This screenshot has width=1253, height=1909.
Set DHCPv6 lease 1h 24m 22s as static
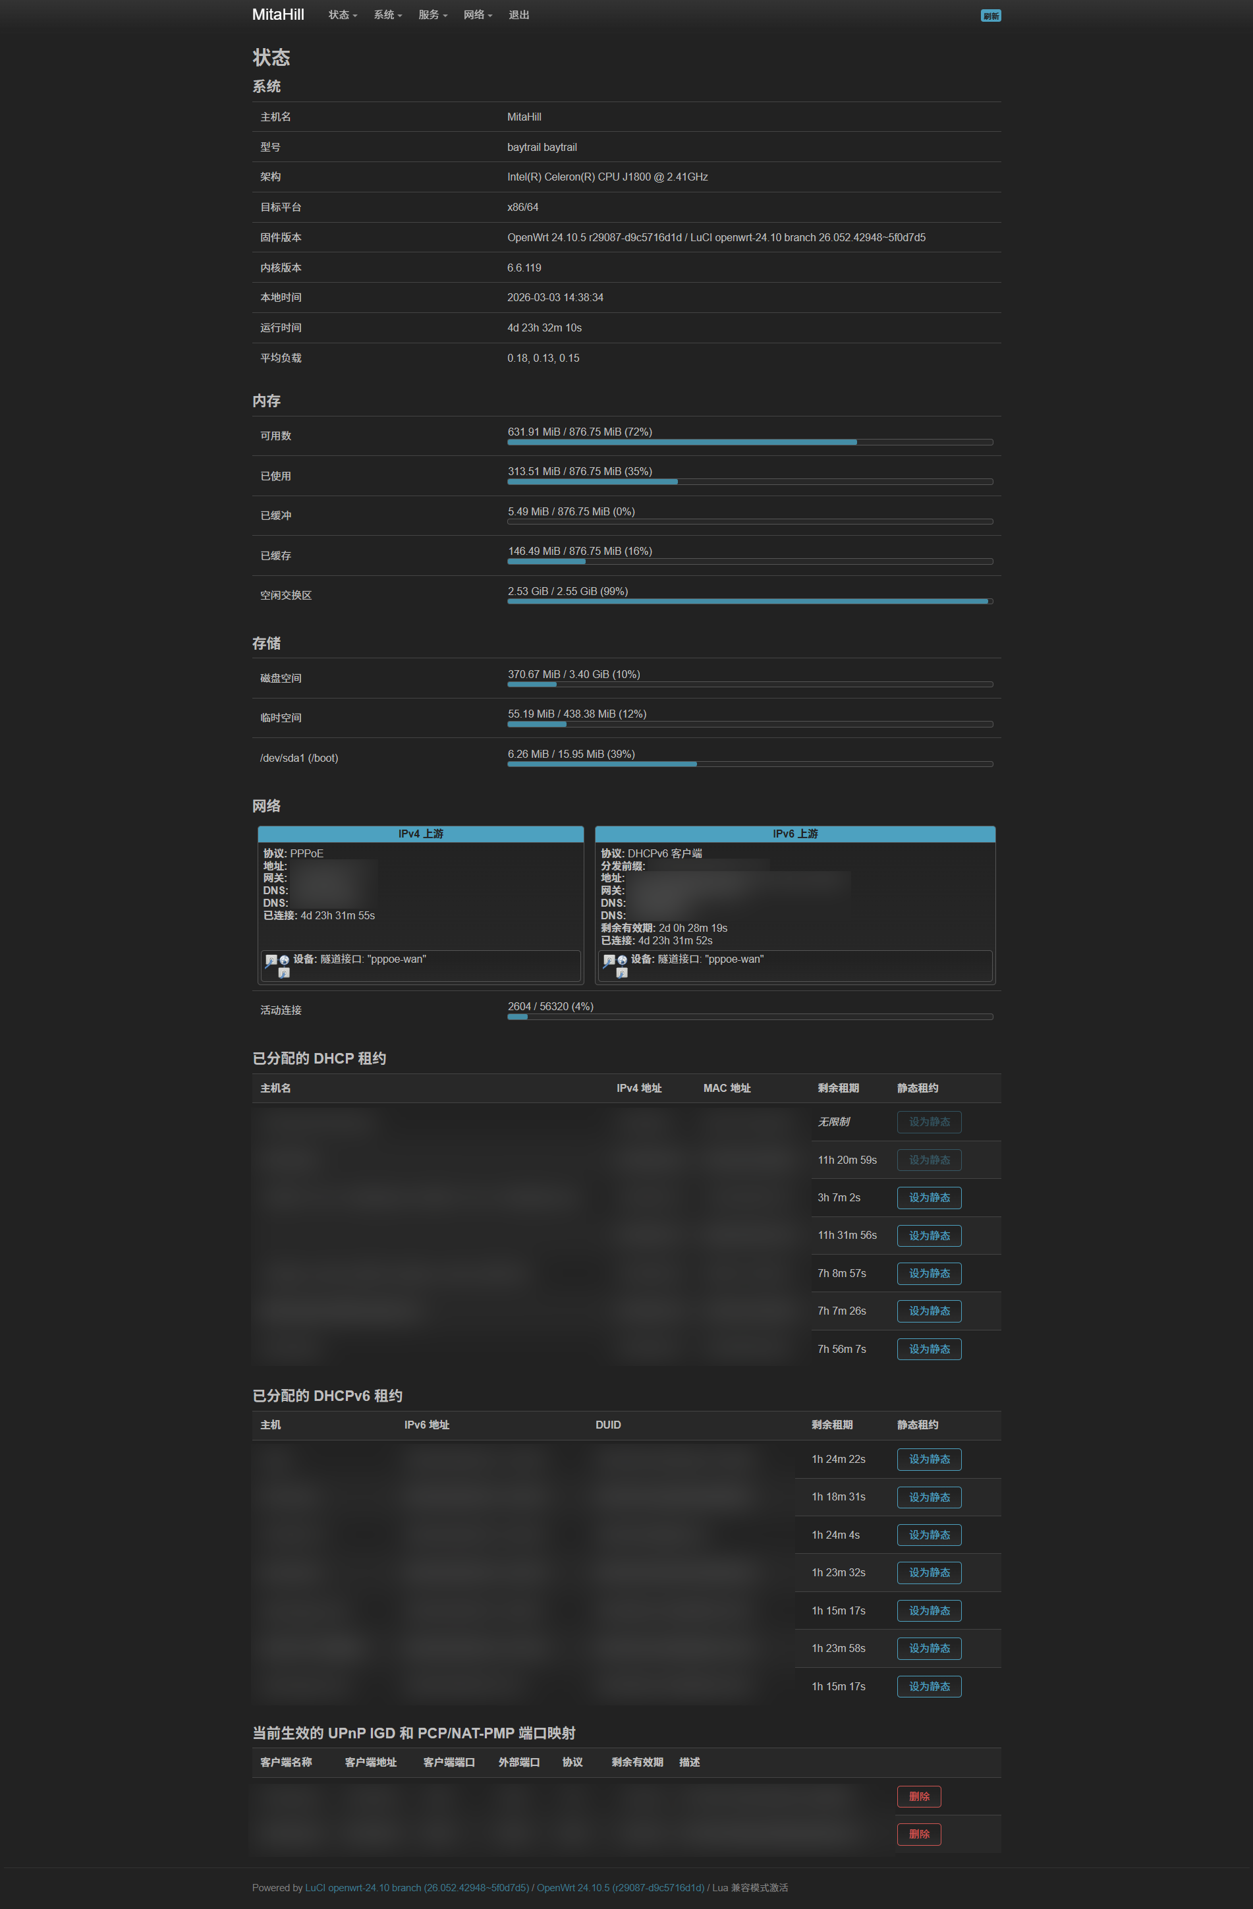pos(928,1459)
